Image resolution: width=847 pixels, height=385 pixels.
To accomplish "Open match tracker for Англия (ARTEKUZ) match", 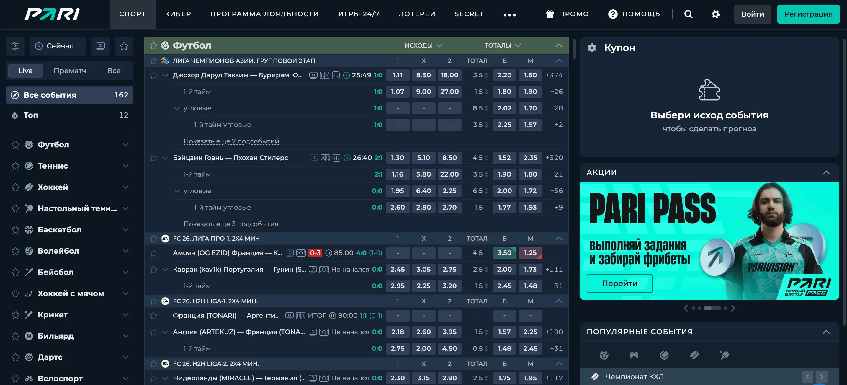I will pos(324,332).
